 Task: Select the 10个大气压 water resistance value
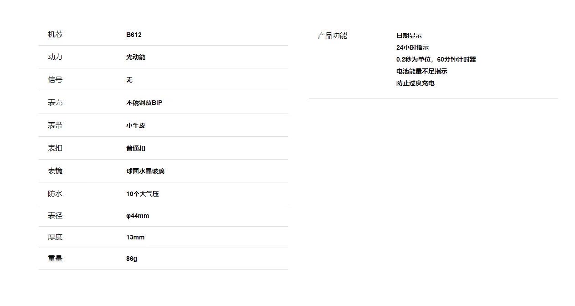[x=142, y=194]
